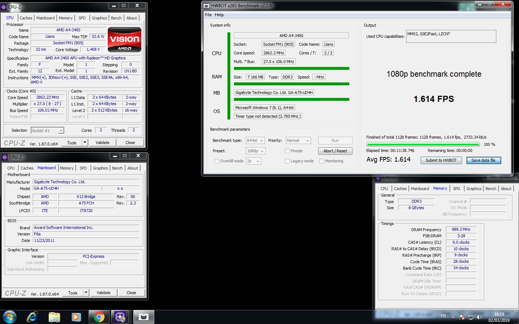Switch to CPU-Z taskbar icon
The image size is (519, 324).
pyautogui.click(x=120, y=317)
